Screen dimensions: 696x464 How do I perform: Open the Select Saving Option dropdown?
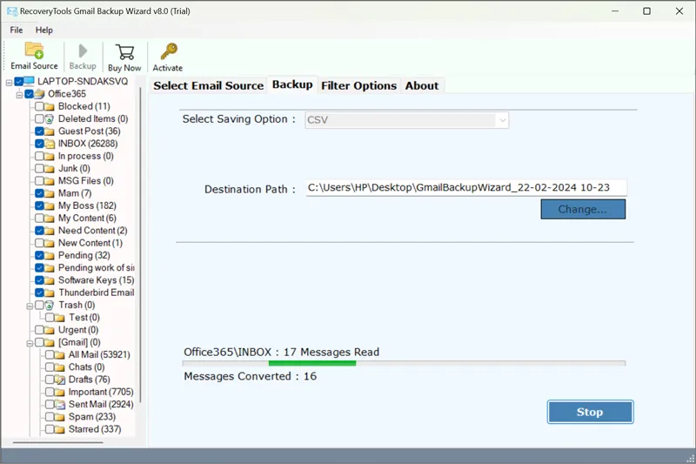(x=407, y=120)
